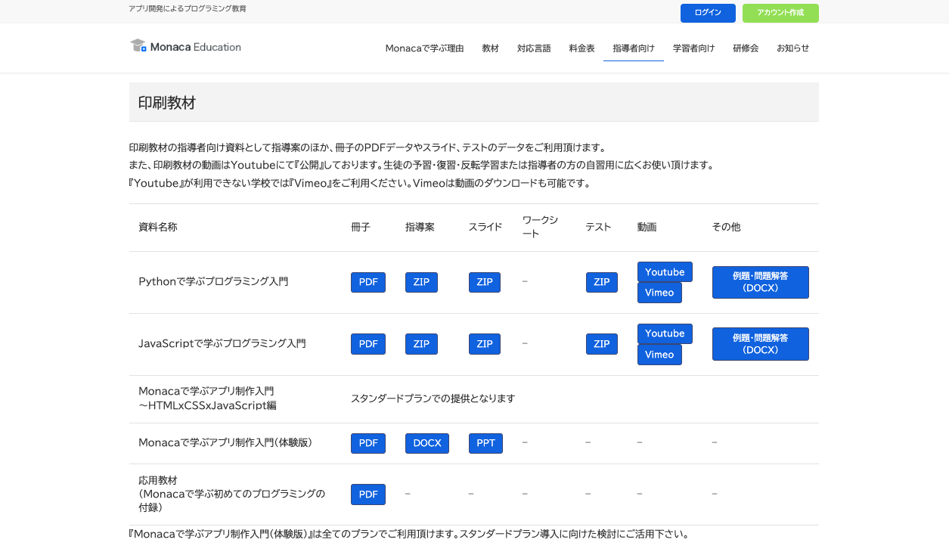Click the ログイン button
The height and width of the screenshot is (555, 949).
pyautogui.click(x=707, y=13)
